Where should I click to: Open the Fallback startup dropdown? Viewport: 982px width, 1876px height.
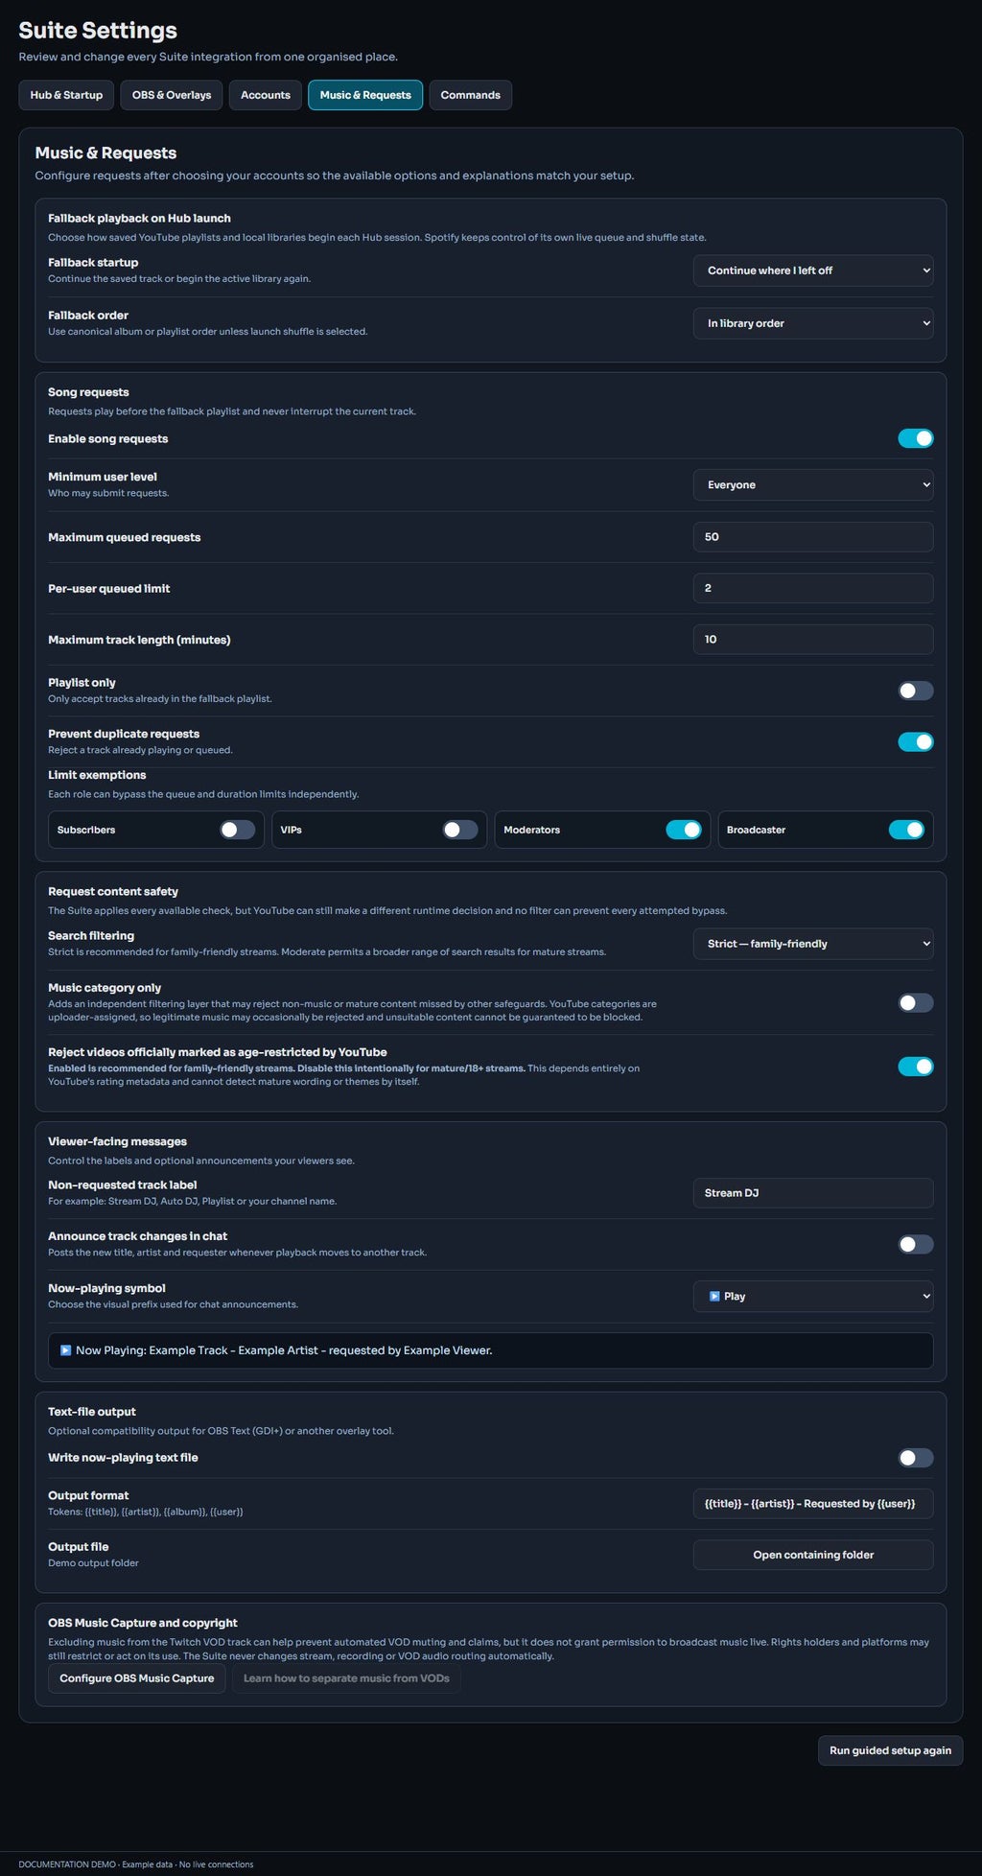coord(813,270)
